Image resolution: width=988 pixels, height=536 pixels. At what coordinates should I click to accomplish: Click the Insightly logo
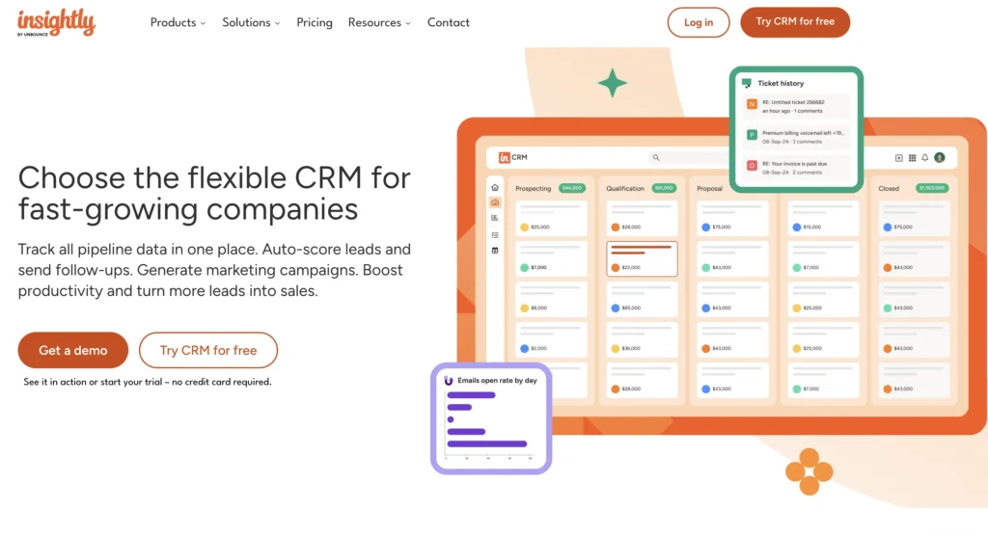(56, 23)
